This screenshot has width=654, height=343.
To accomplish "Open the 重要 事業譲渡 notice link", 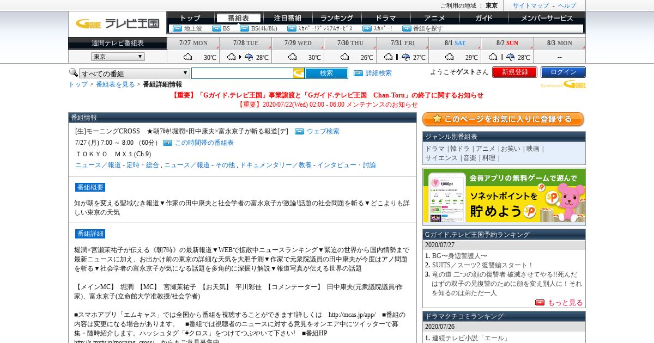I will [328, 95].
